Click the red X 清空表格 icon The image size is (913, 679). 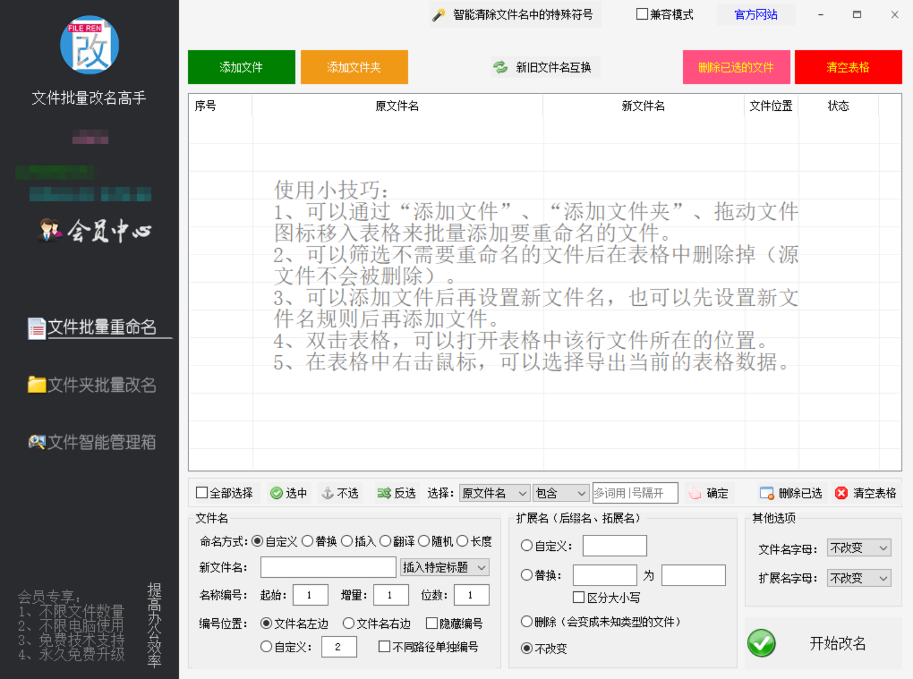pos(841,493)
